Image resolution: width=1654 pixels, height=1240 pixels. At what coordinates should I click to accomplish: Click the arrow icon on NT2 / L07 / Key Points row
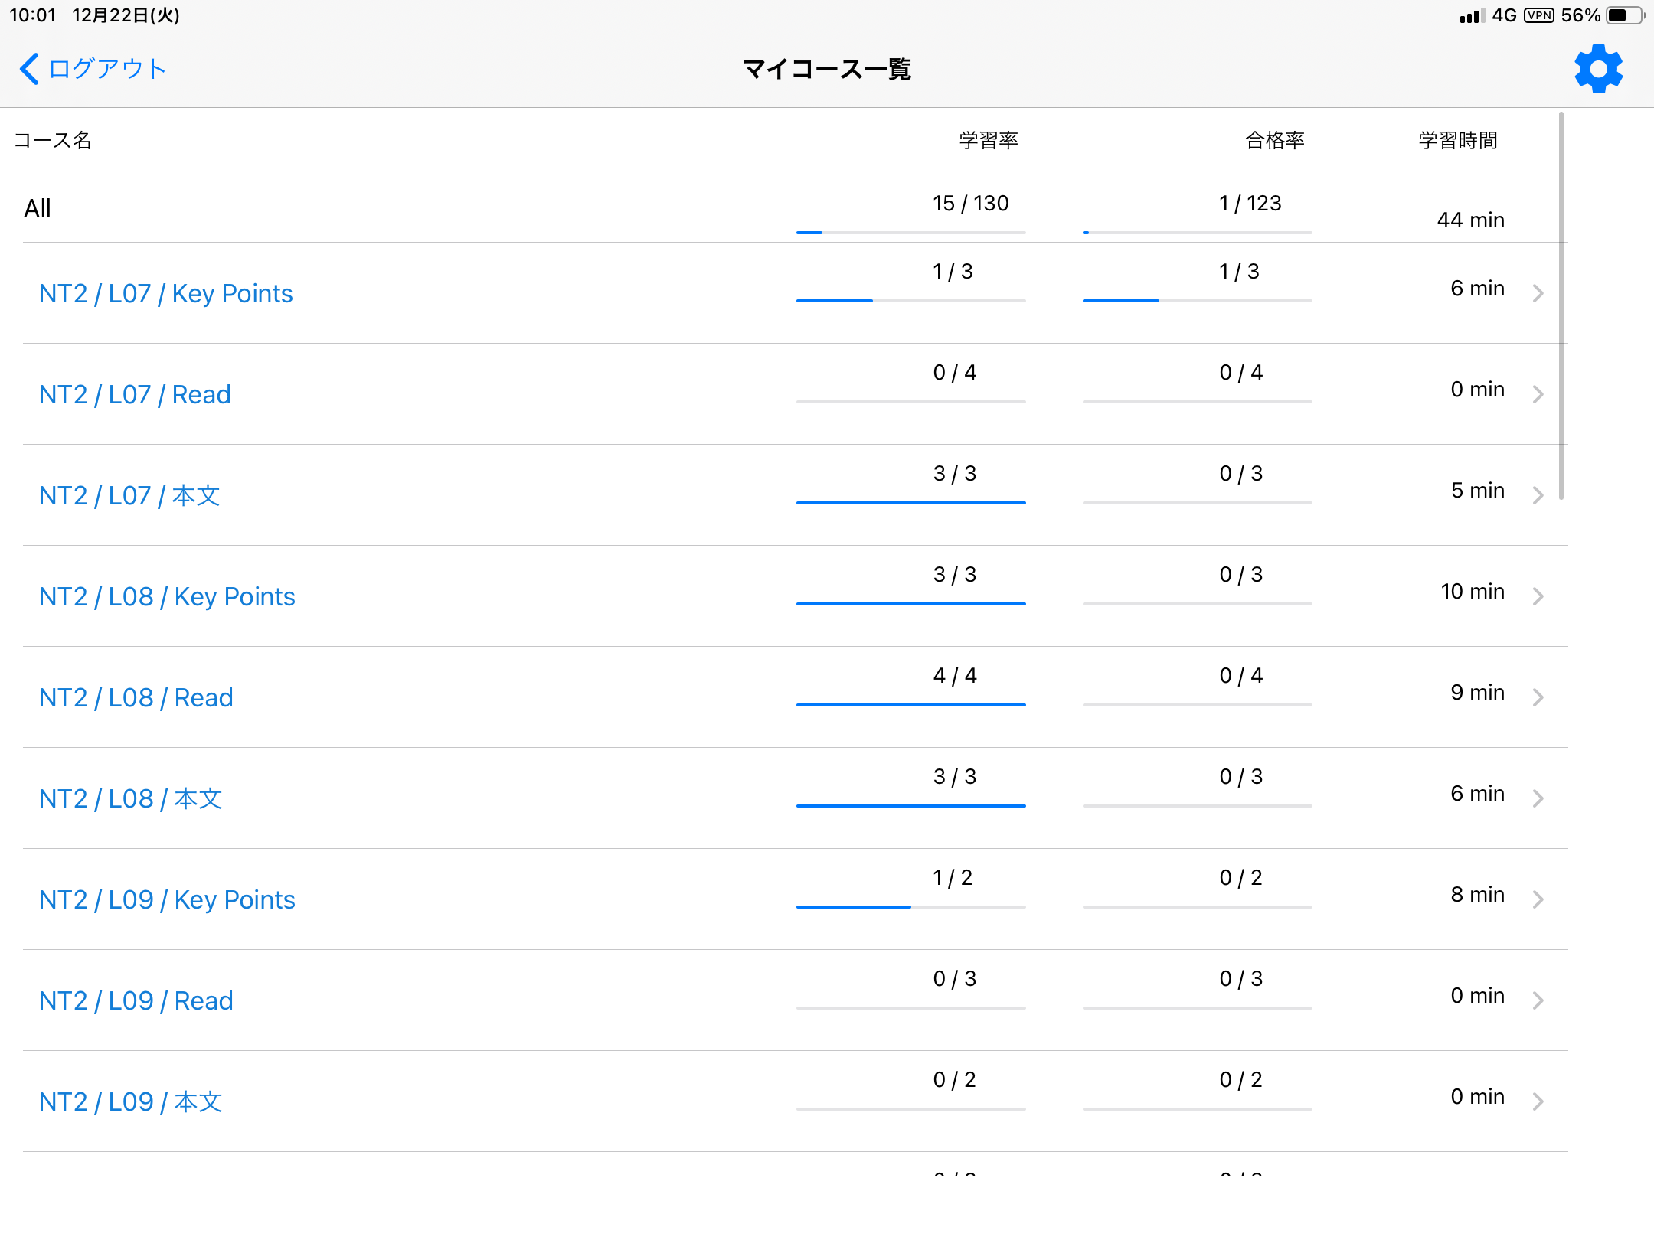(1540, 293)
